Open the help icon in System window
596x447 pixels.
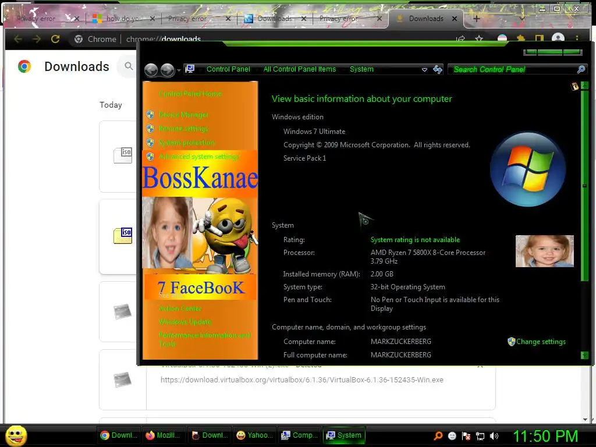tap(574, 86)
